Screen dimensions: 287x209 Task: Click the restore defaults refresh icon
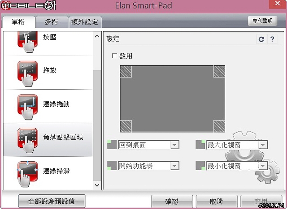pyautogui.click(x=261, y=39)
